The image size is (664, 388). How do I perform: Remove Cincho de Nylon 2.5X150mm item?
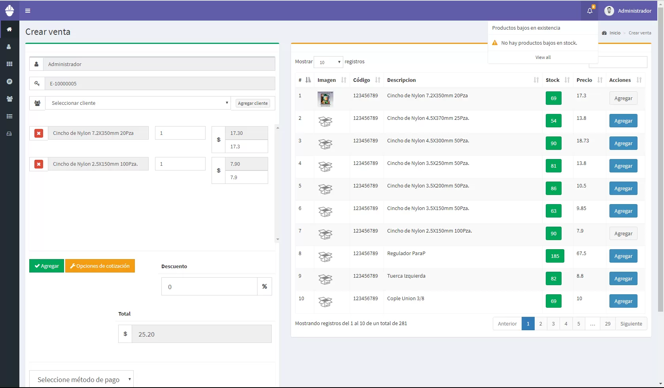[x=39, y=164]
